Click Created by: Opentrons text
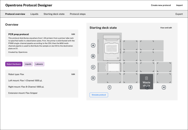This screenshot has width=188, height=130. [18, 52]
